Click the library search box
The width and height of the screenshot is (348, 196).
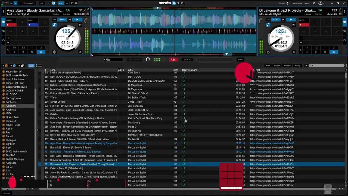coord(328,66)
